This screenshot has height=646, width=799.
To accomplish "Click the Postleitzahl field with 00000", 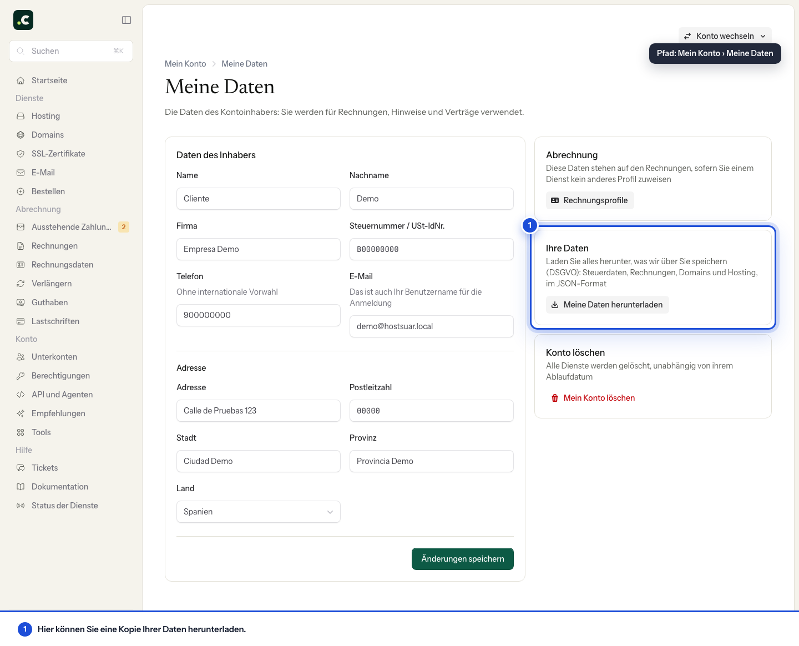I will click(432, 411).
